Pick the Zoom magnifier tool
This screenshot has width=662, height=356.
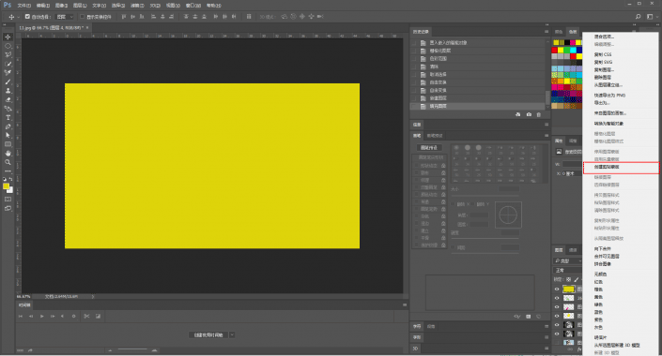pyautogui.click(x=8, y=162)
